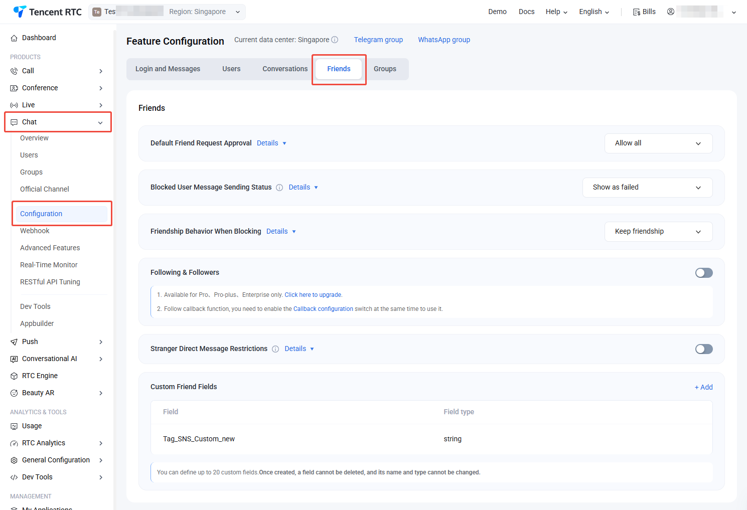Viewport: 747px width, 510px height.
Task: Click the Conversational AI icon
Action: tap(14, 359)
